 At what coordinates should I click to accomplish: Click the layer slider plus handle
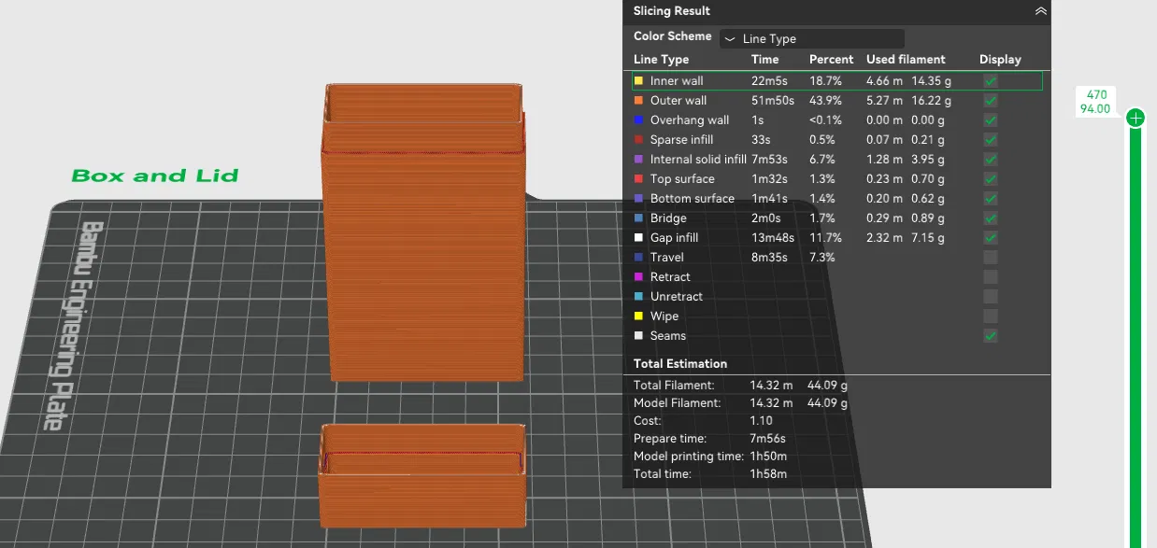(x=1136, y=118)
